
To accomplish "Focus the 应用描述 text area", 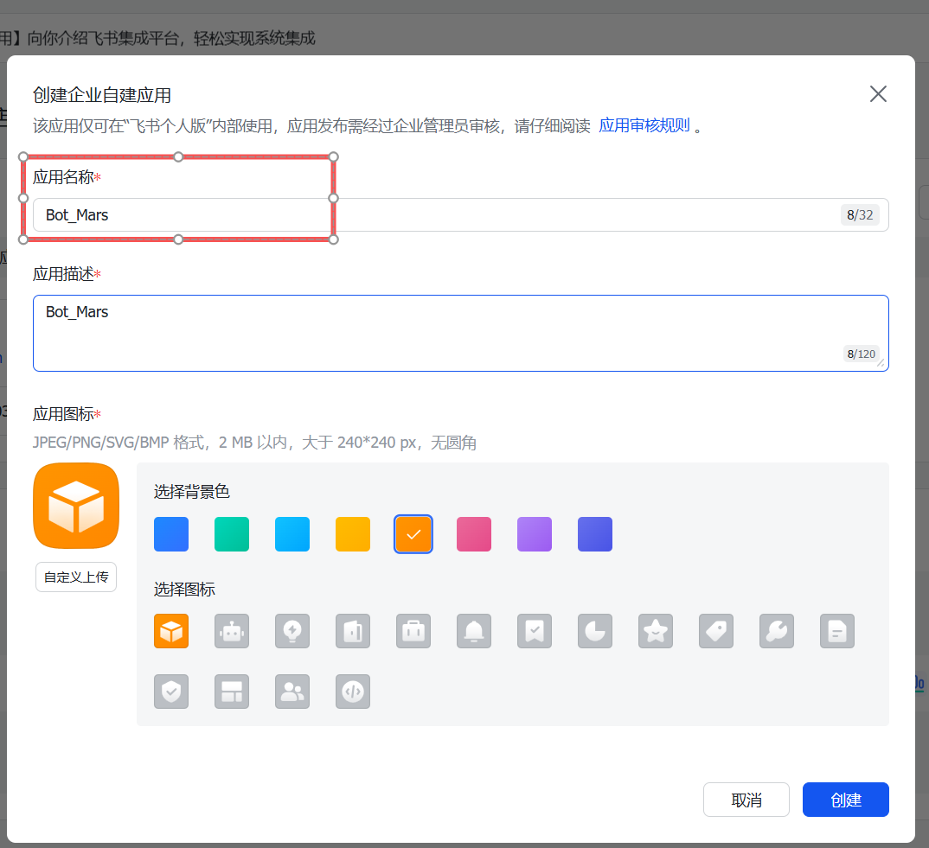I will [x=461, y=334].
